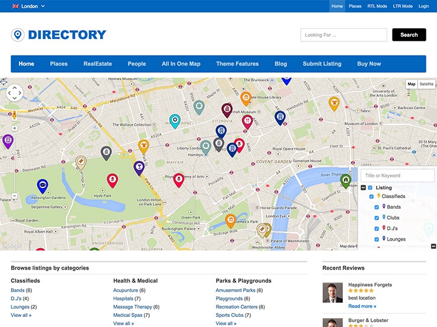Zoom out with the map minus button
437x327 pixels.
(x=14, y=196)
